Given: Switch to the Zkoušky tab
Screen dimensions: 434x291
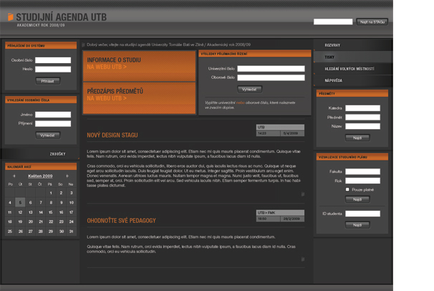Looking at the screenshot, I should click(x=58, y=154).
